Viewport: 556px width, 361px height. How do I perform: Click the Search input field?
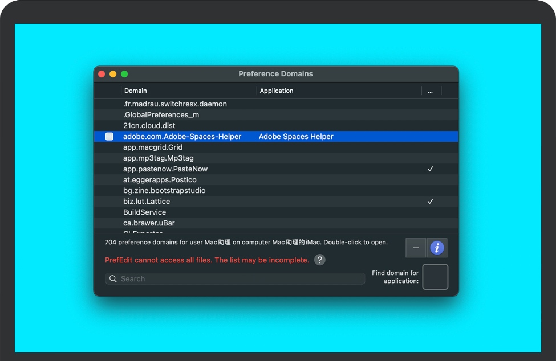pos(240,279)
